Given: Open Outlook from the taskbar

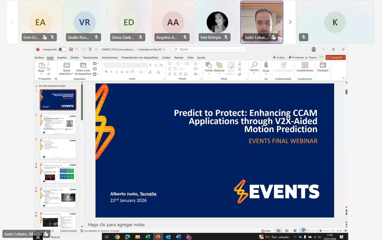Looking at the screenshot, I should tap(168, 237).
